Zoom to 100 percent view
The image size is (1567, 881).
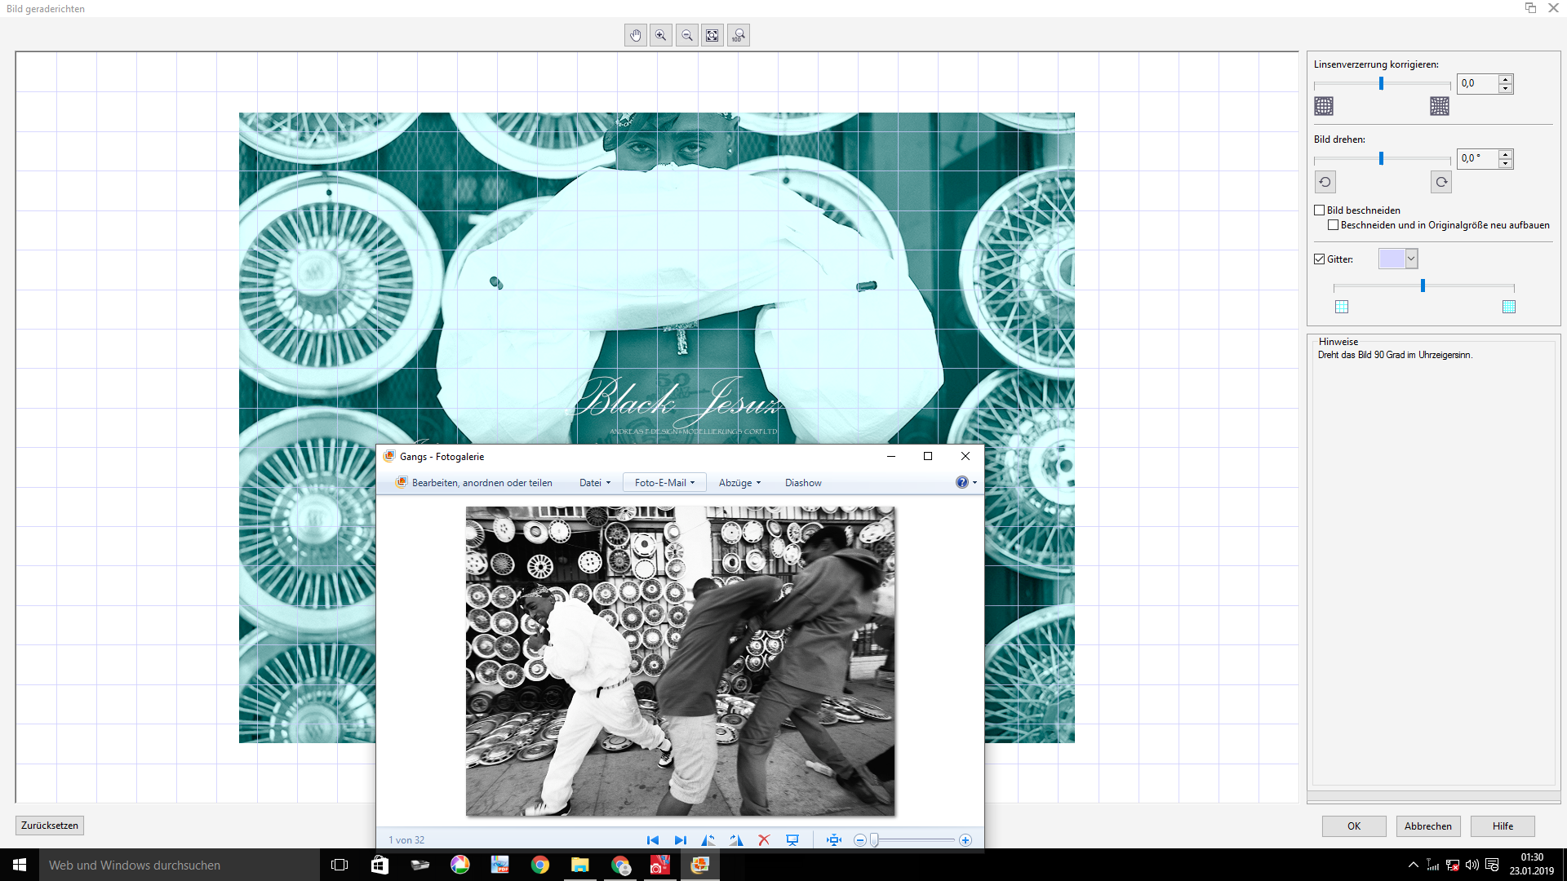coord(739,35)
